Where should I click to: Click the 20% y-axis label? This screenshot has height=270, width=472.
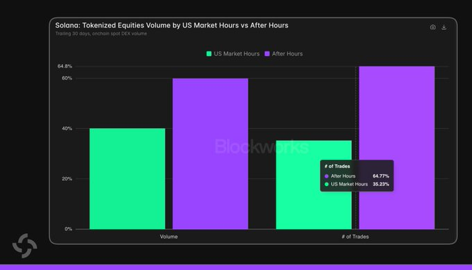click(67, 179)
